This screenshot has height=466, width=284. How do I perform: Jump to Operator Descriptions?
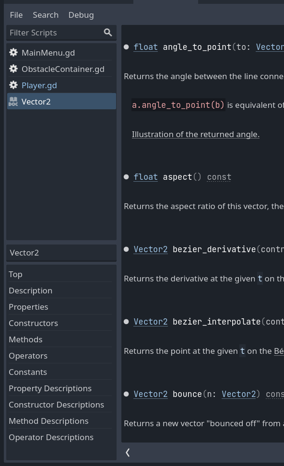[51, 437]
